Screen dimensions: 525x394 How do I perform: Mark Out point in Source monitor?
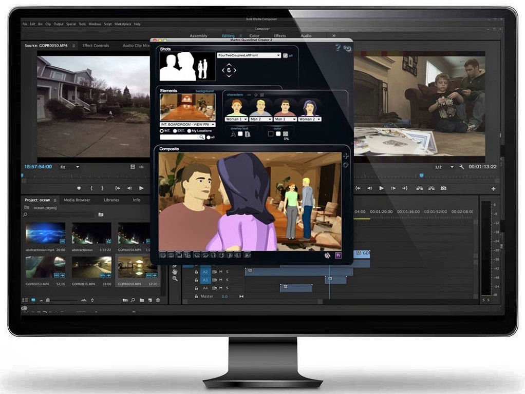tap(102, 188)
